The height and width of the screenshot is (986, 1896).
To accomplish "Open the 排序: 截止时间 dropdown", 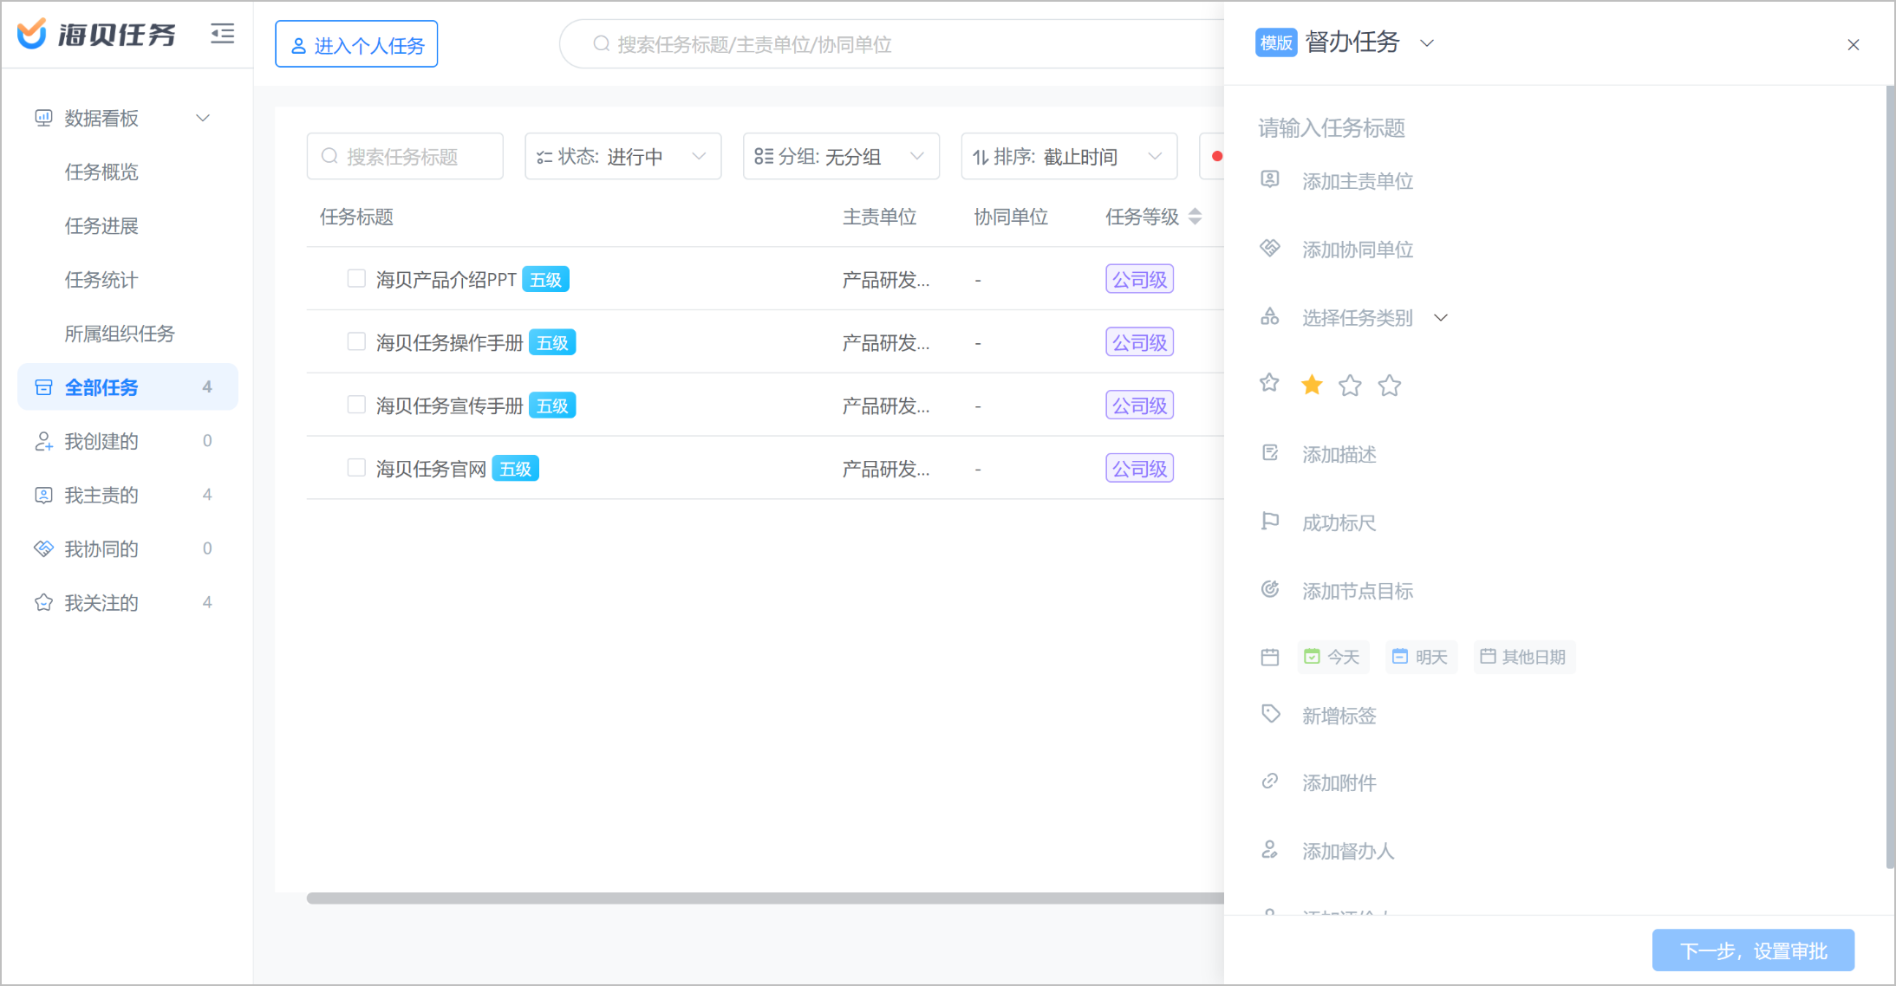I will [x=1069, y=156].
